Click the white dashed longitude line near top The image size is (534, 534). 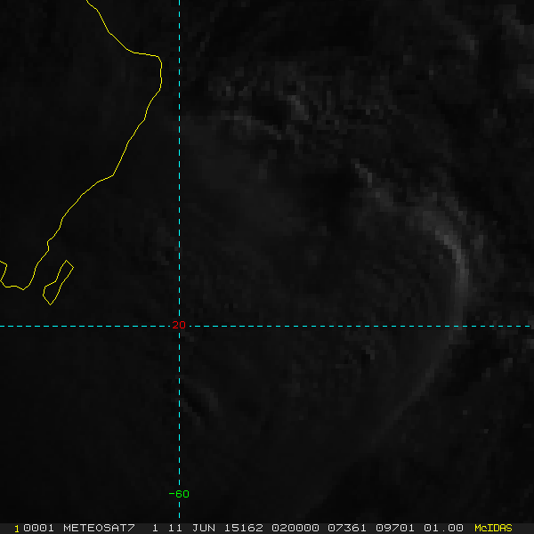tap(180, 27)
